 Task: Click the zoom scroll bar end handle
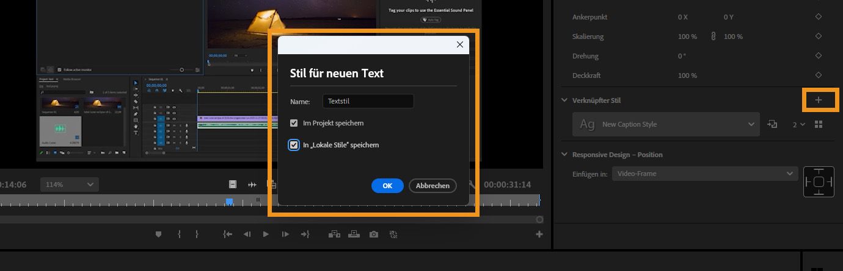[x=539, y=219]
